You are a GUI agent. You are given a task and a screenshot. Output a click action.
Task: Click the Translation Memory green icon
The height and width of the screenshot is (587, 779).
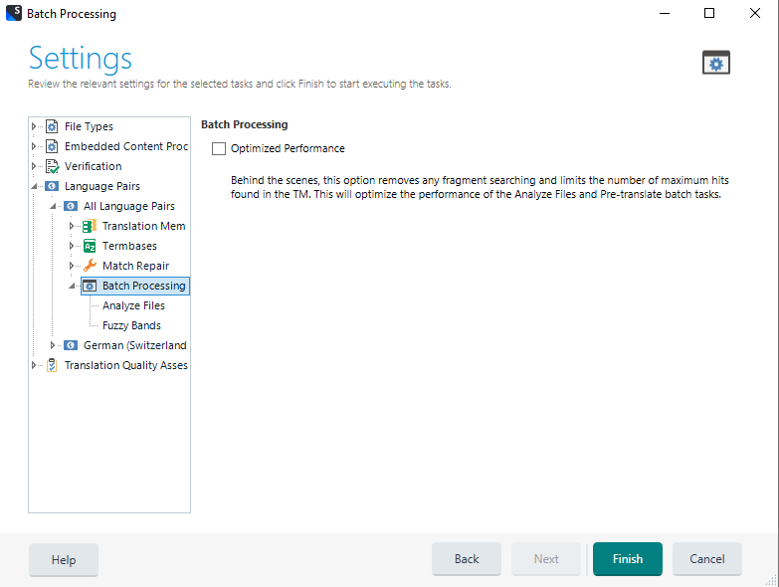[x=90, y=226]
